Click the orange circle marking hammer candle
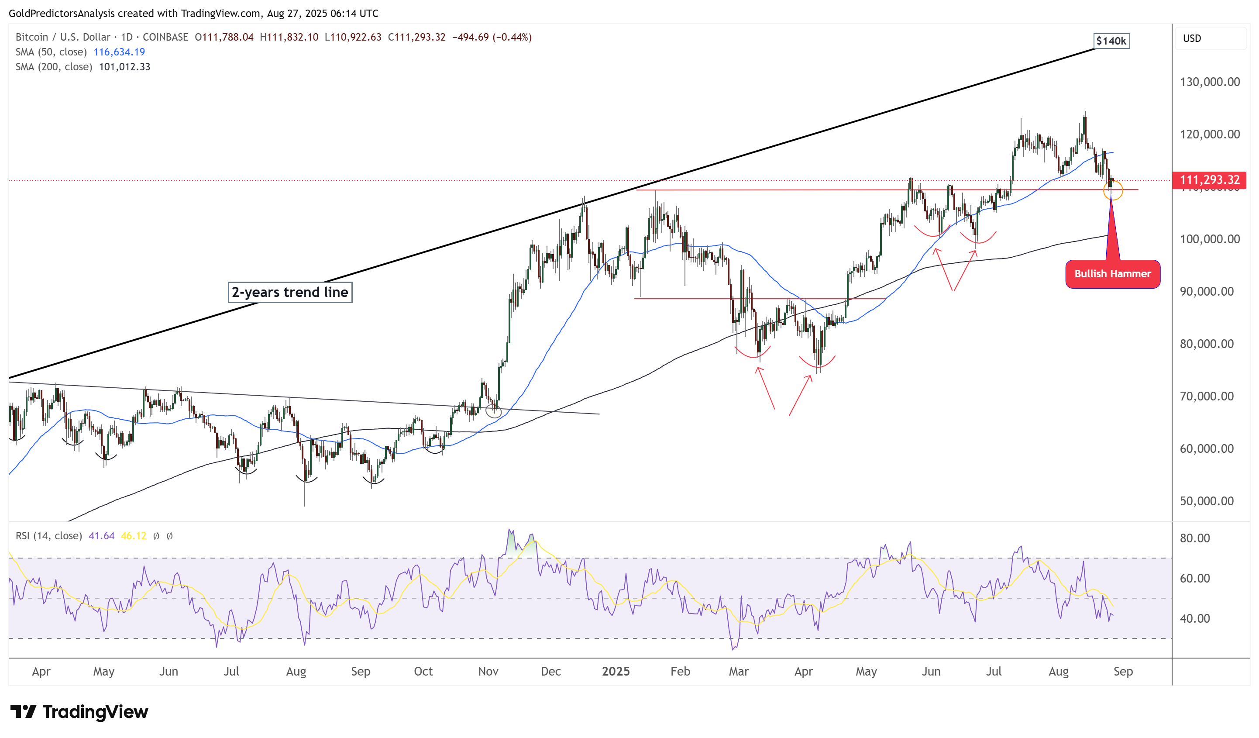The width and height of the screenshot is (1259, 738). click(x=1113, y=190)
